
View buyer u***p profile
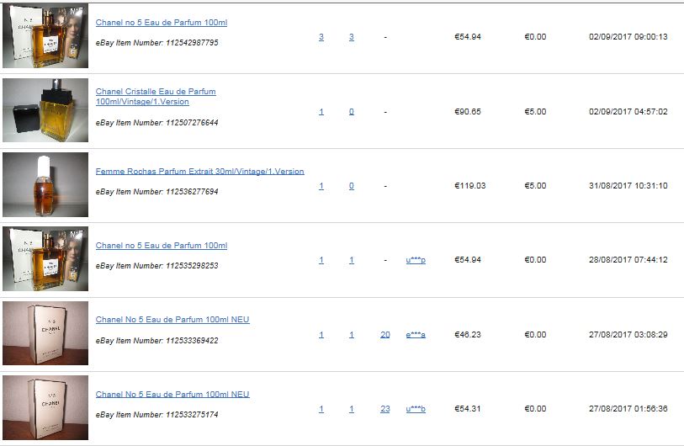[x=416, y=260]
